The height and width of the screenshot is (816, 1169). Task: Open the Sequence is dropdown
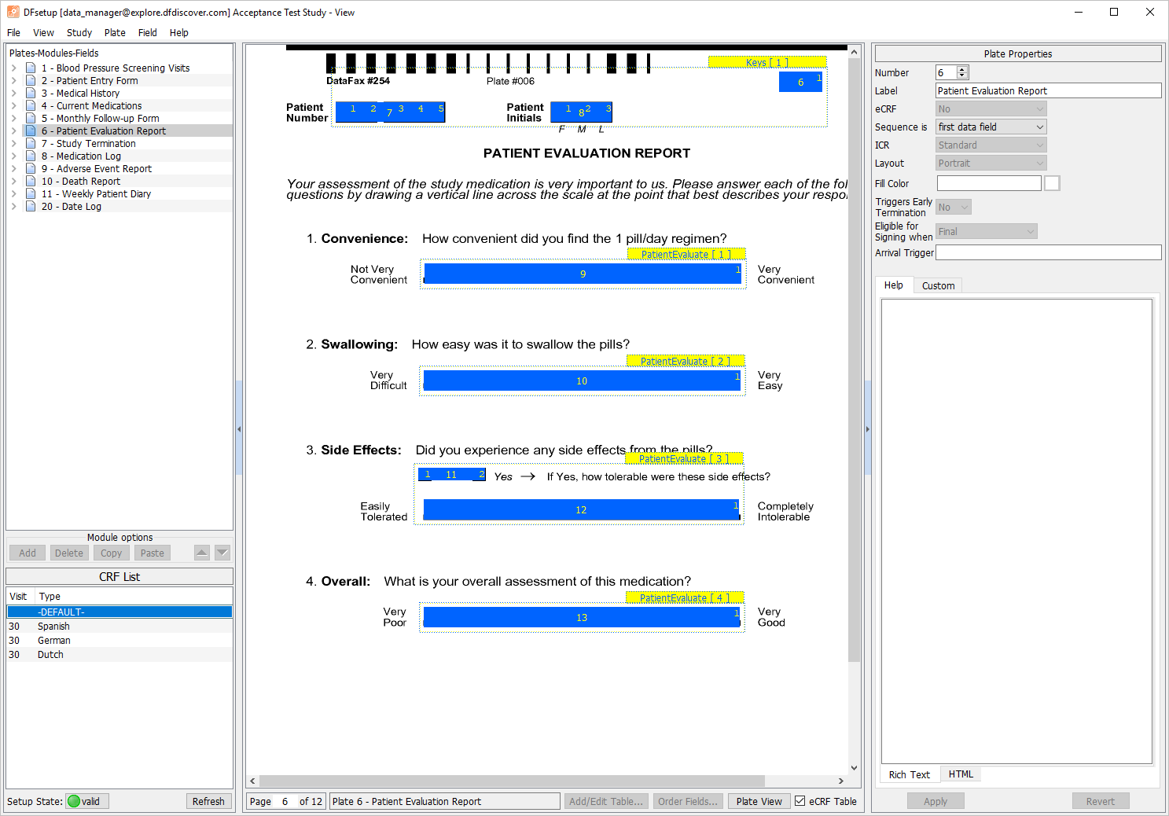tap(991, 127)
